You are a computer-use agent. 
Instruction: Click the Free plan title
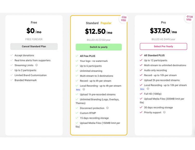click(x=34, y=22)
